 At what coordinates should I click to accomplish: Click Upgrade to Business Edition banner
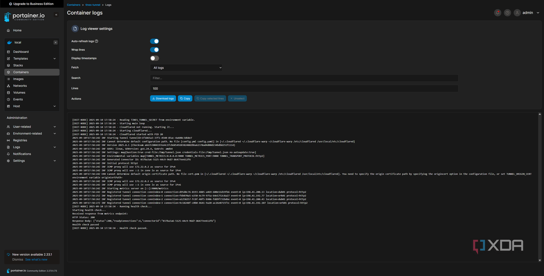(x=32, y=4)
